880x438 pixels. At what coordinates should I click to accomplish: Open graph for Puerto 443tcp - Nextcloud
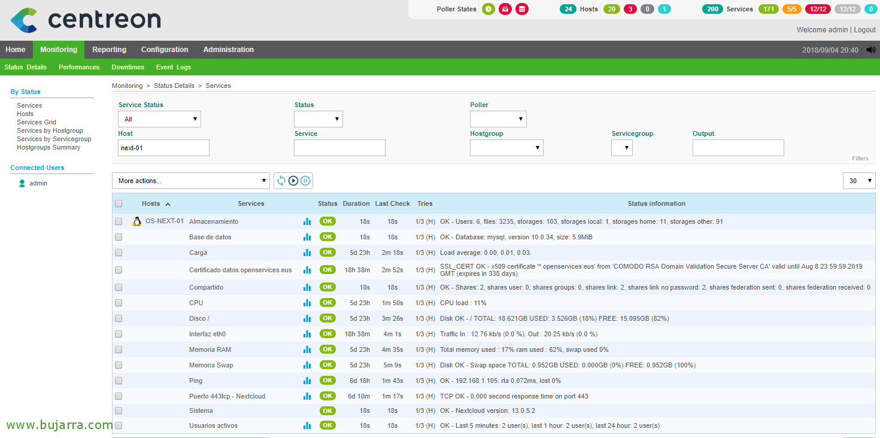click(x=307, y=396)
